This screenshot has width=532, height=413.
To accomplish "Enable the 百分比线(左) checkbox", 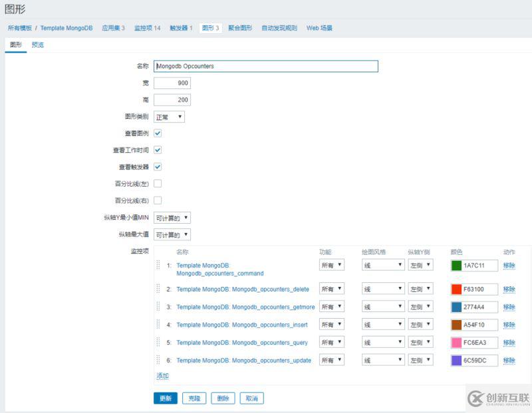I will [158, 184].
